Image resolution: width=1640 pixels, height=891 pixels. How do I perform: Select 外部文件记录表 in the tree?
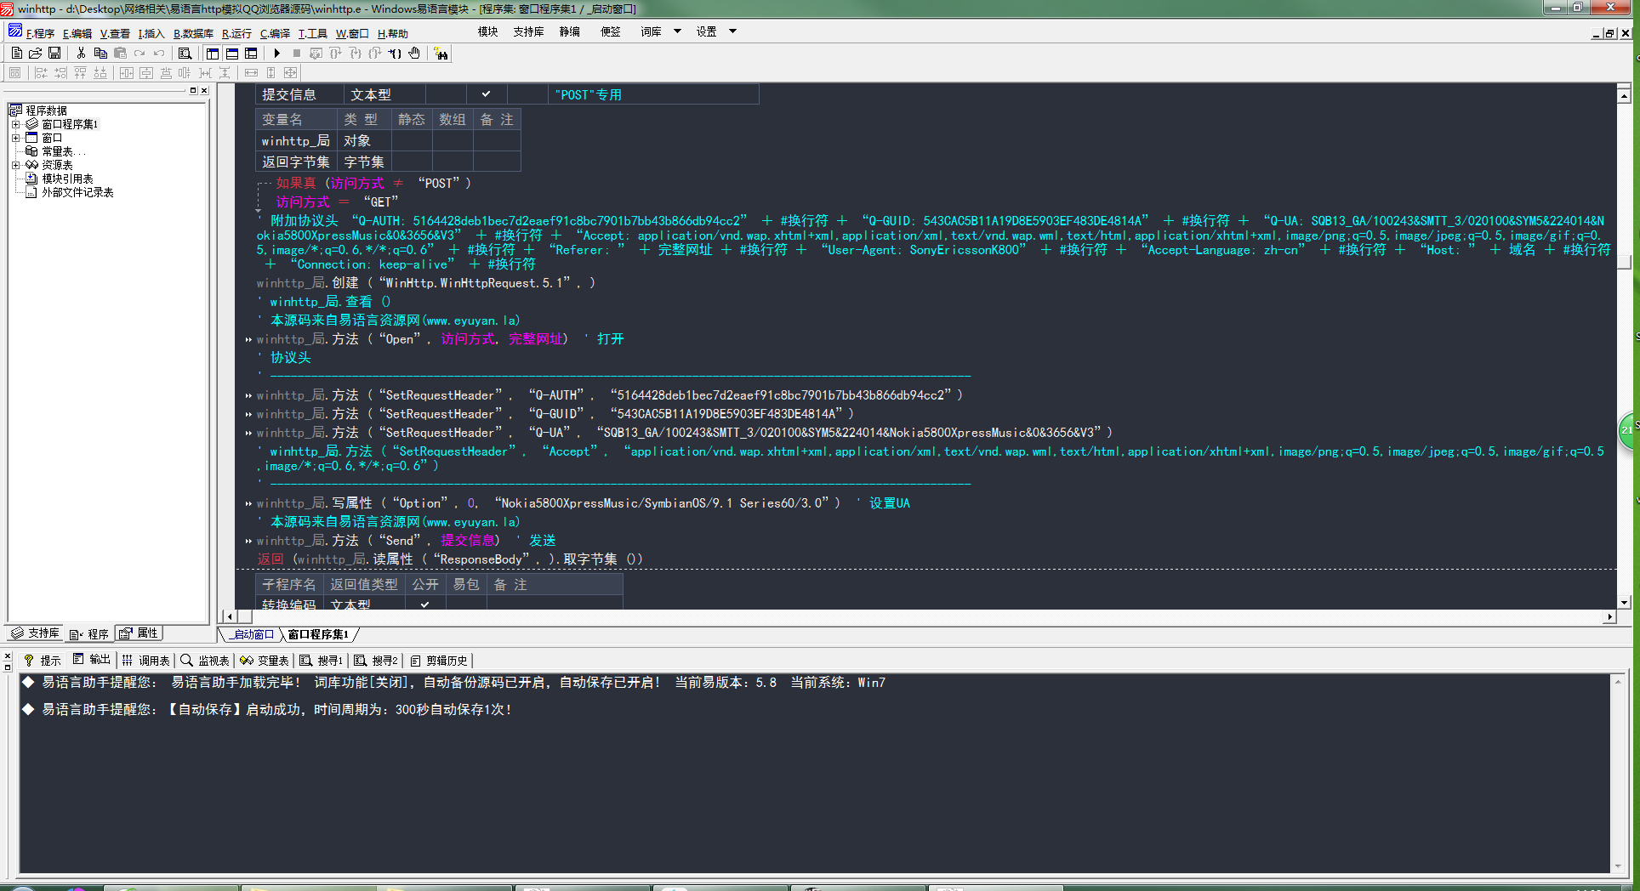click(x=77, y=192)
